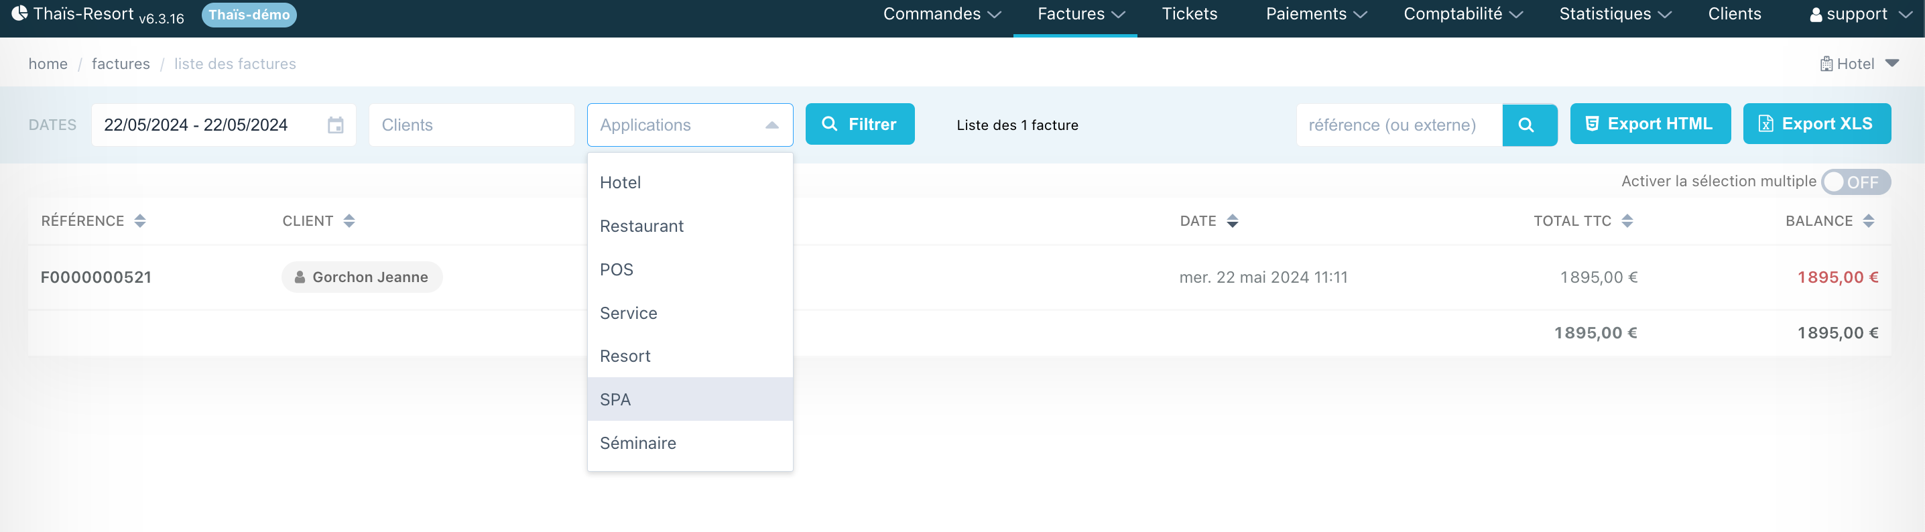Click the liste des factures breadcrumb

pyautogui.click(x=235, y=64)
